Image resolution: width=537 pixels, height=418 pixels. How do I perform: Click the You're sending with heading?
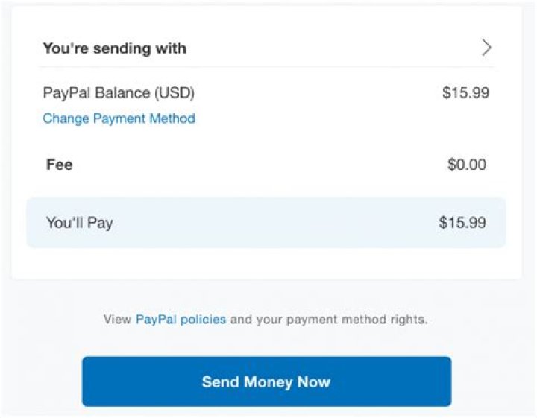pos(114,48)
